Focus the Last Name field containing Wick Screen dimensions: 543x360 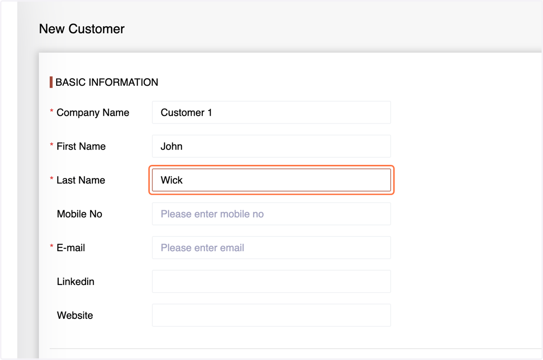tap(271, 180)
